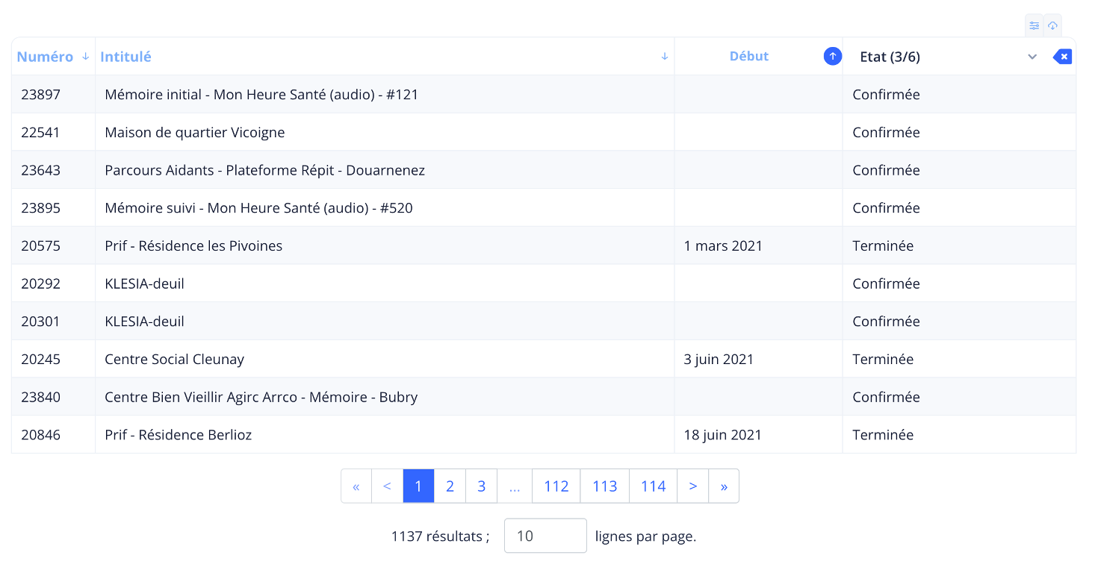Expand the Etat (3/6) filter dropdown

(x=890, y=57)
